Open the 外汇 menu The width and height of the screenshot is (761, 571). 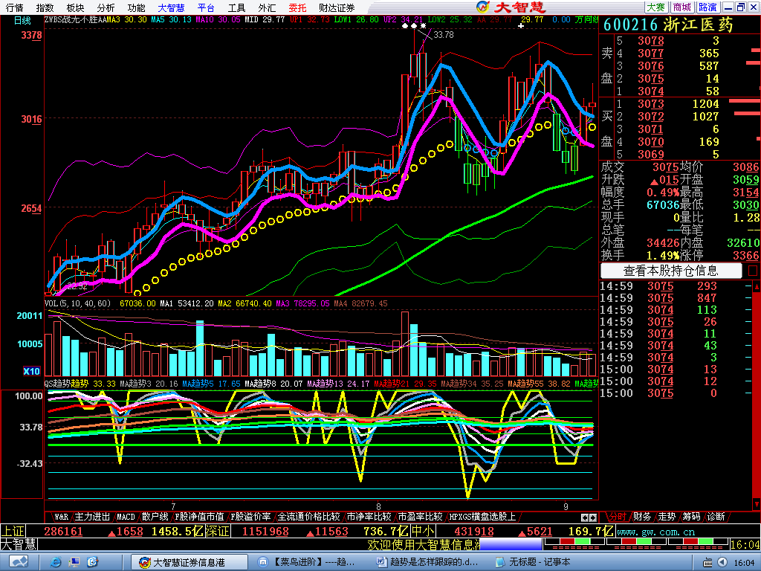pyautogui.click(x=267, y=7)
